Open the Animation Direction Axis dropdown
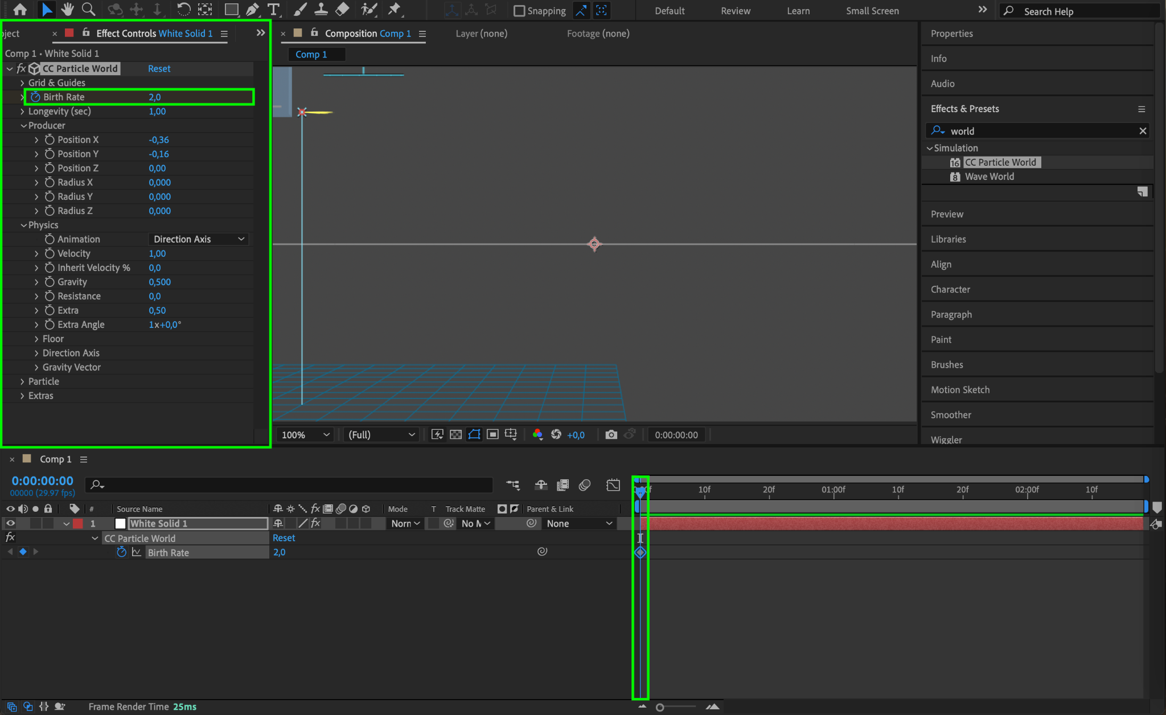 pos(198,239)
